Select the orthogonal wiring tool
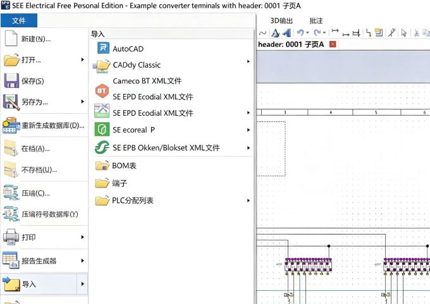 point(368,33)
